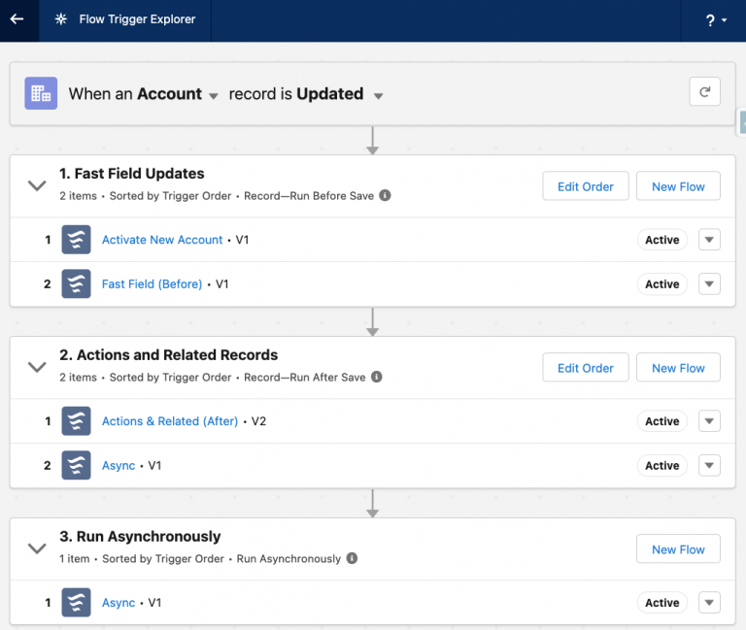
Task: Click New Flow in Fast Field Updates
Action: coord(678,186)
